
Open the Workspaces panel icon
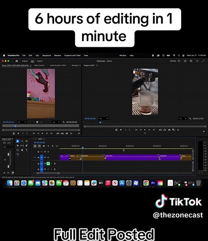click(179, 61)
